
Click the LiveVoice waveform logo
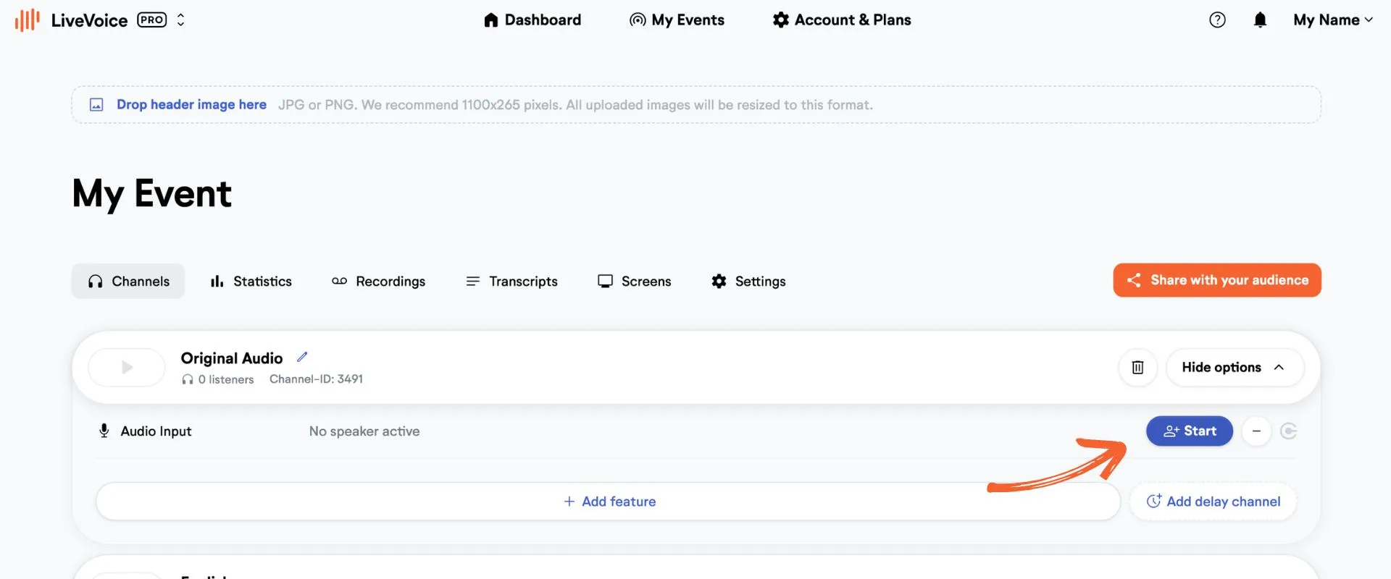[x=27, y=20]
